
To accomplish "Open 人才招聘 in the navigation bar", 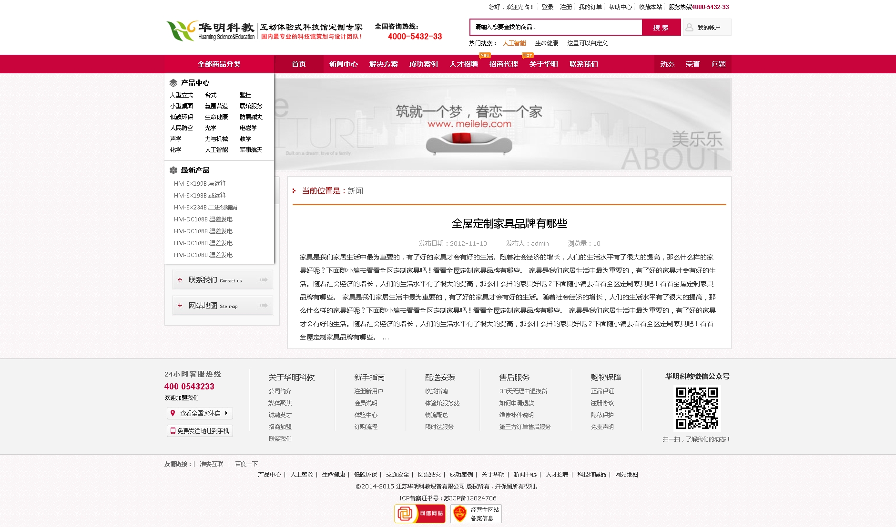I will point(463,64).
